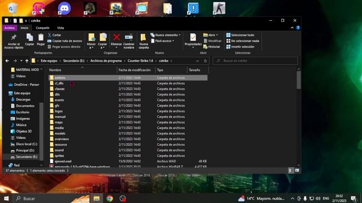Open Propiedades of the selected item
Screen dimensions: 362x203
[x=193, y=41]
